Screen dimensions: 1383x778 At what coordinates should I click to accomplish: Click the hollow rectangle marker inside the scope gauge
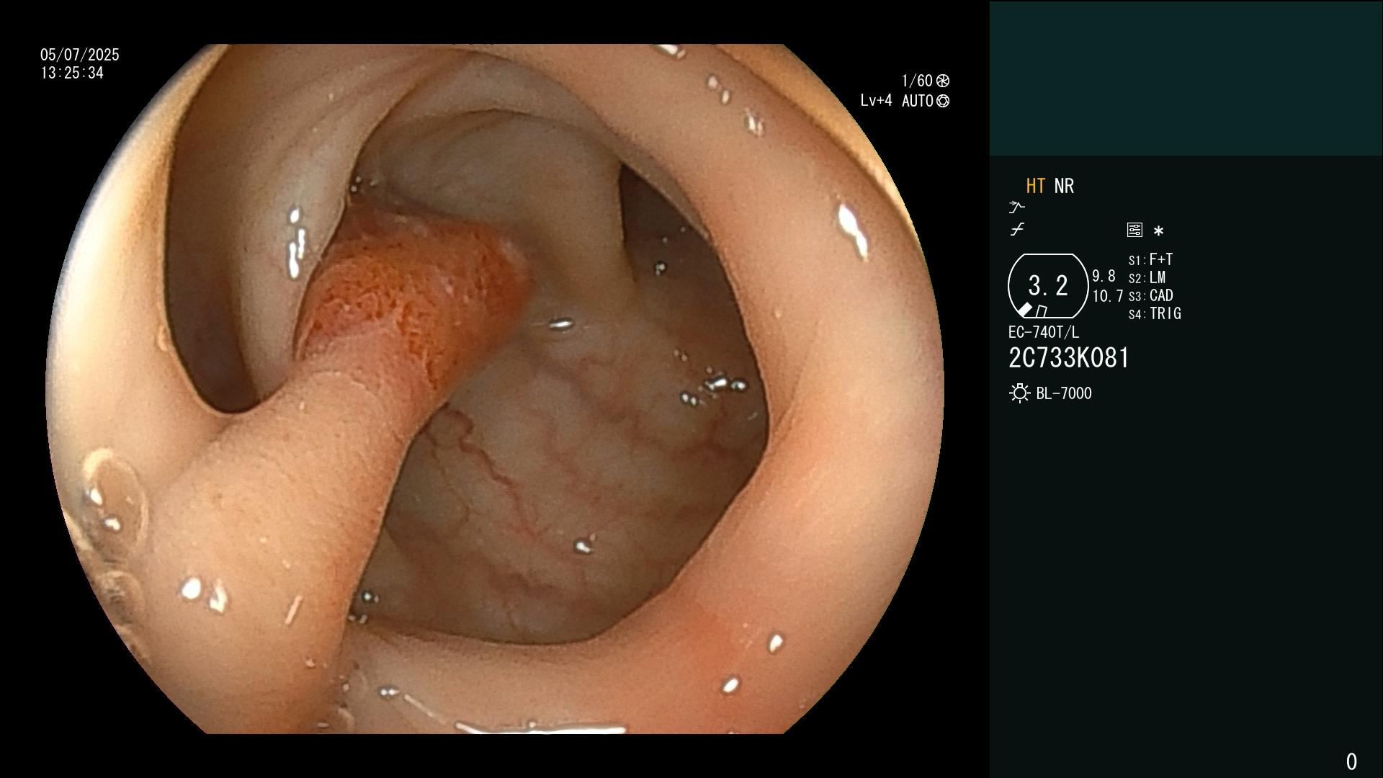[x=1042, y=311]
